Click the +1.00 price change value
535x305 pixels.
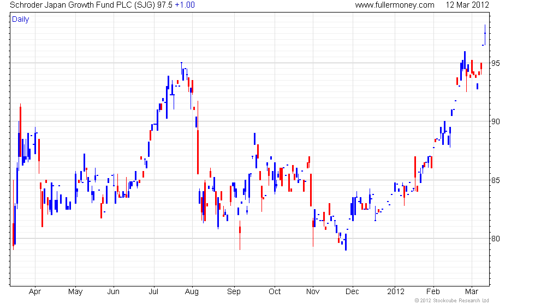pos(185,5)
